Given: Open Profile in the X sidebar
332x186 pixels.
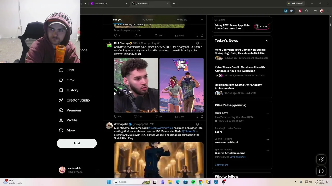Looking at the screenshot, I should [68, 120].
